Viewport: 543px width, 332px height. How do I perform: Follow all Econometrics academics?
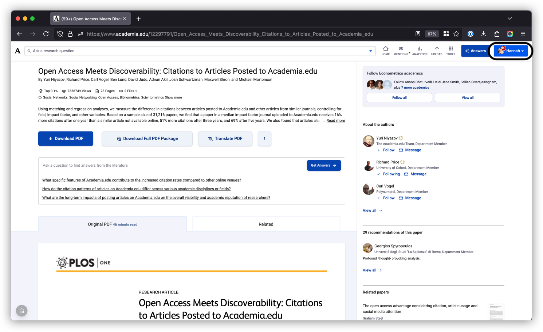[399, 97]
